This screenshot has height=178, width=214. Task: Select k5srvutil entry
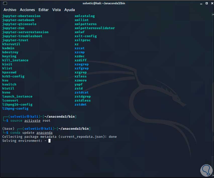coord(11,44)
